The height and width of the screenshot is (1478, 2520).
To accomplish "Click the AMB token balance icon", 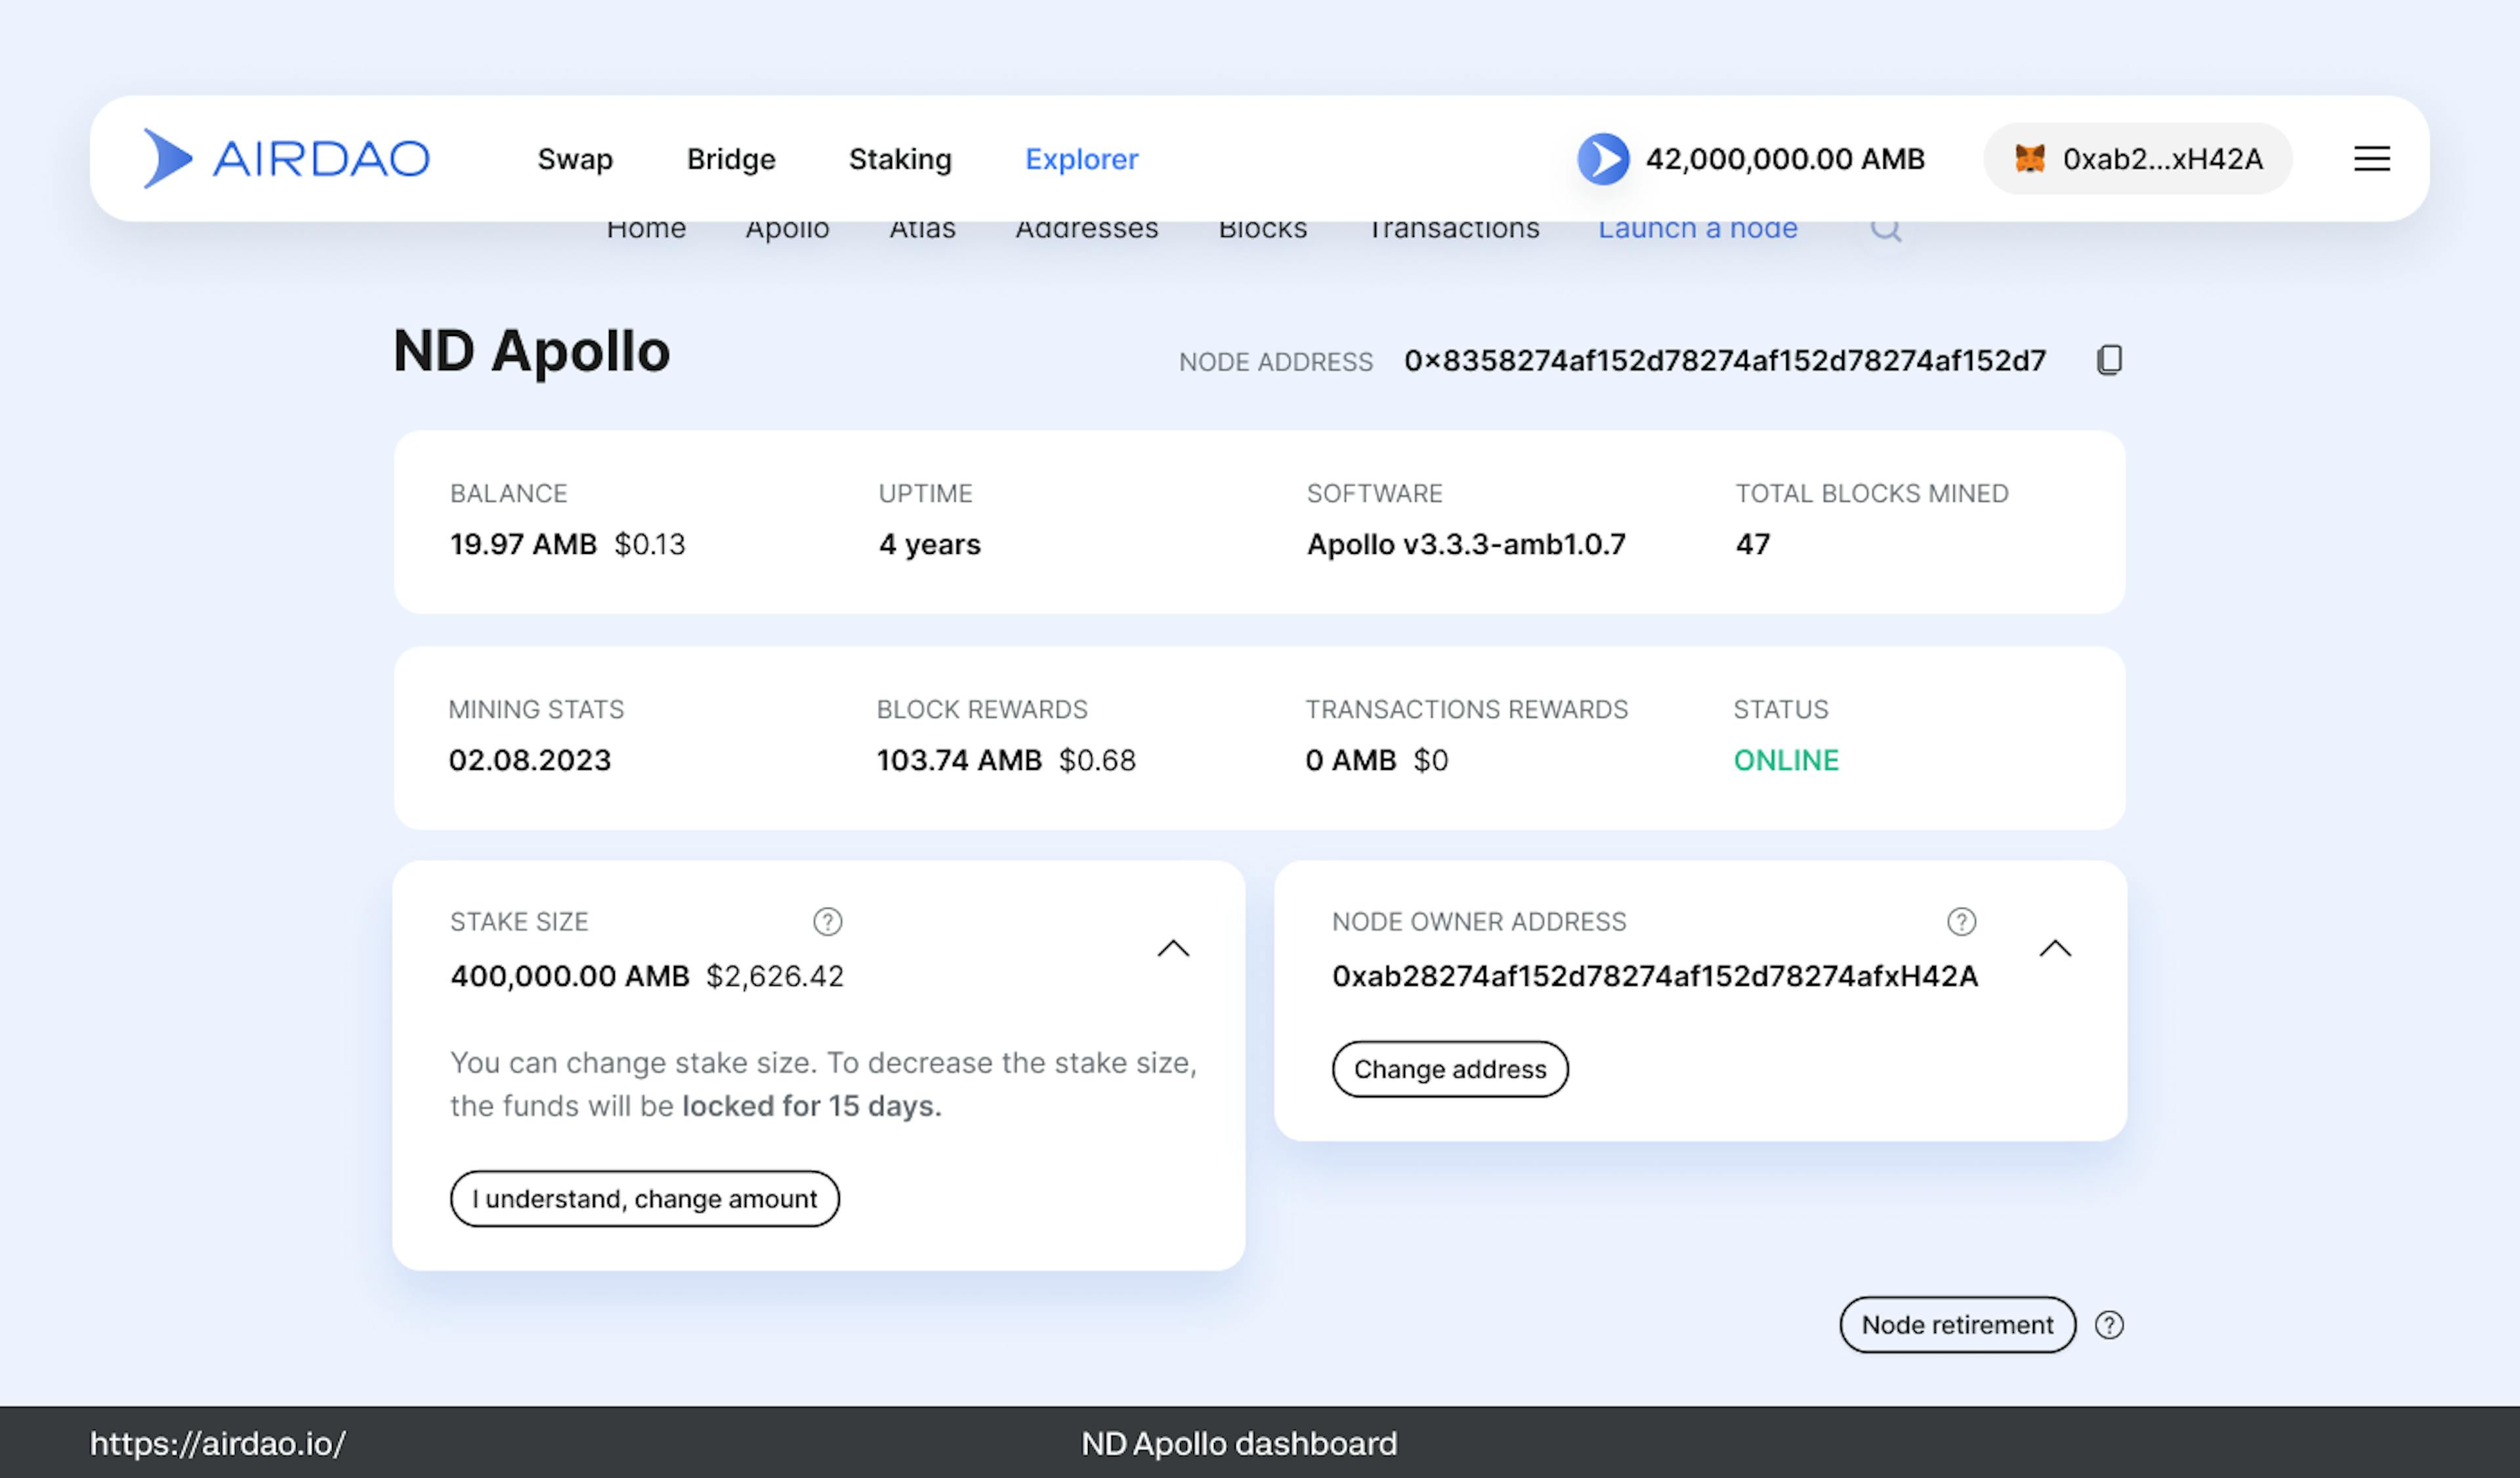I will pyautogui.click(x=1603, y=159).
